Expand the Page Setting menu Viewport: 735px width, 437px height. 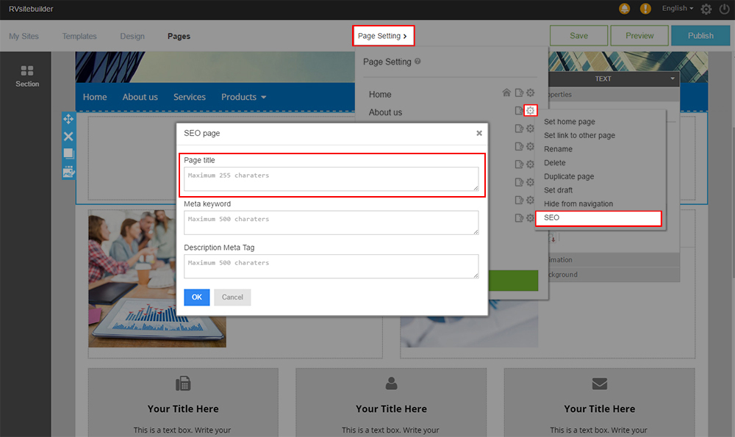(382, 36)
